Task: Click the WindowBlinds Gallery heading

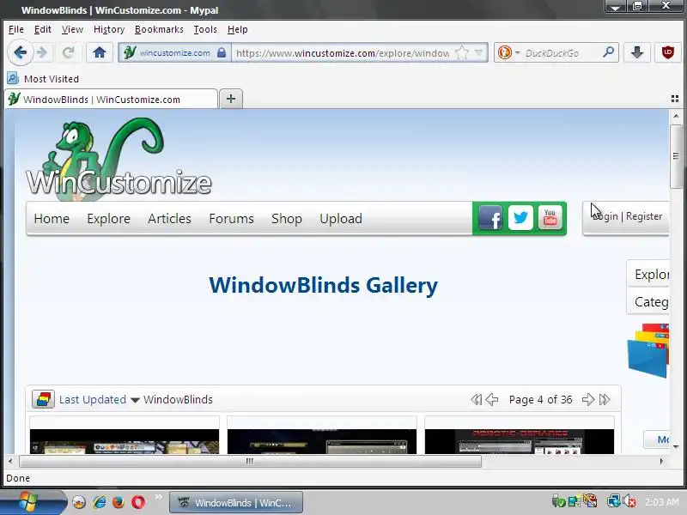Action: coord(324,285)
